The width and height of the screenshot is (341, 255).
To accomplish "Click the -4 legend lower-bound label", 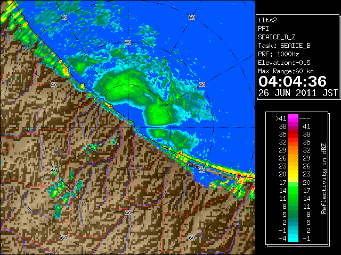I will click(282, 239).
